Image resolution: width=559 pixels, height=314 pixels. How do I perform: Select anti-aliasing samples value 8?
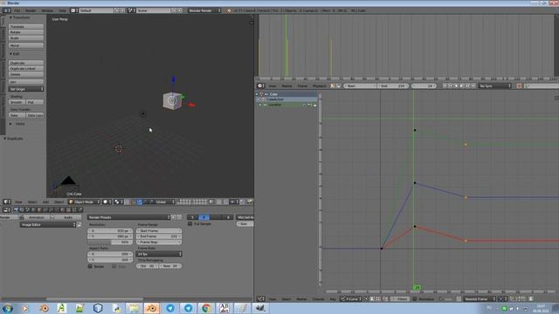pos(204,217)
